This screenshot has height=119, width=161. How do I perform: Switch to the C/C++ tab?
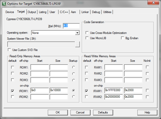pos(64,12)
